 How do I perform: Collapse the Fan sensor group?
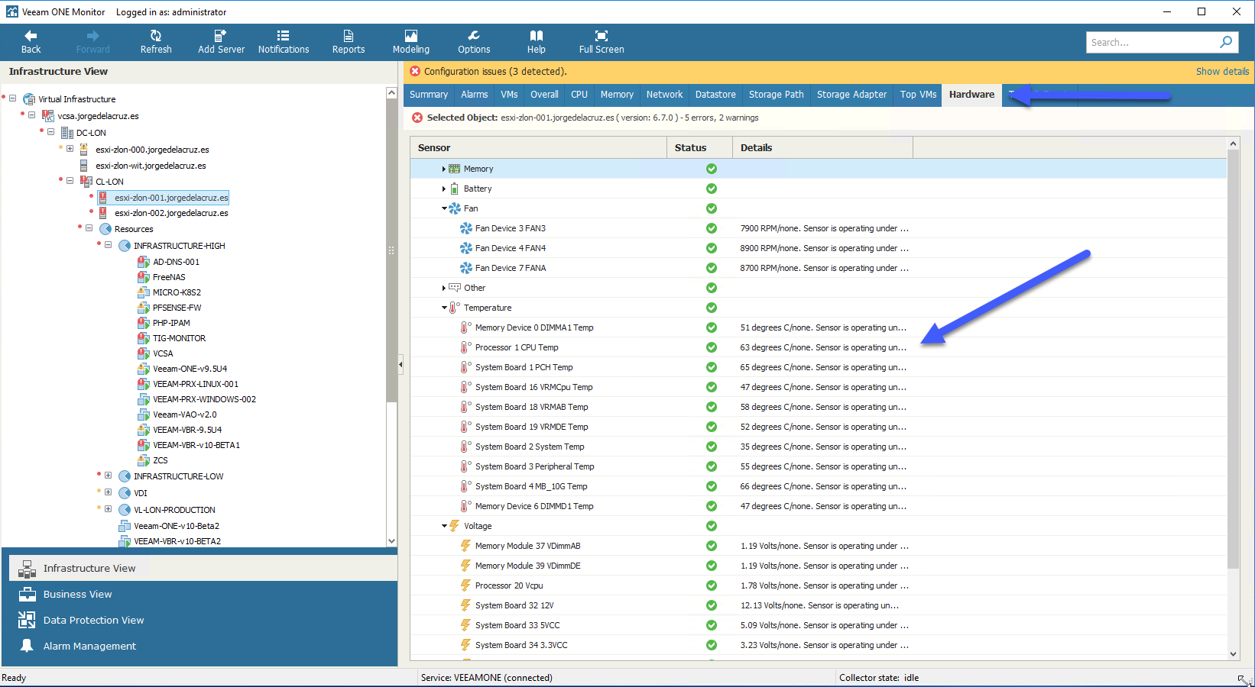coord(444,208)
